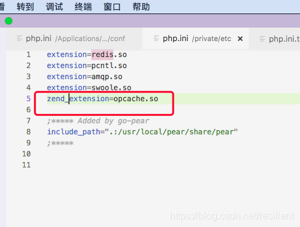Click file icon on php.ini /Applications tab
Image resolution: width=300 pixels, height=227 pixels.
(x=19, y=39)
